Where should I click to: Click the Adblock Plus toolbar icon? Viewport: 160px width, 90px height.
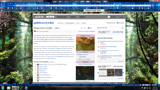(153, 5)
